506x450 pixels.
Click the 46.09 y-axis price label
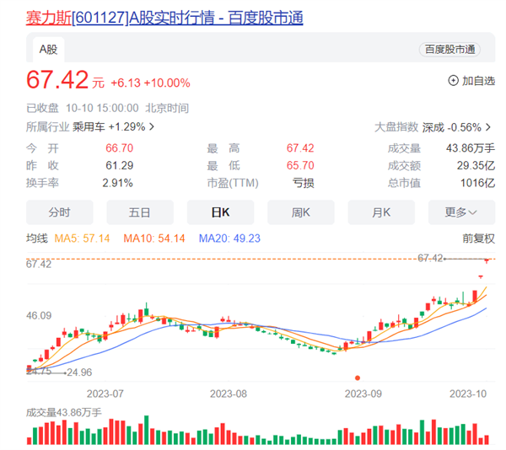(39, 315)
